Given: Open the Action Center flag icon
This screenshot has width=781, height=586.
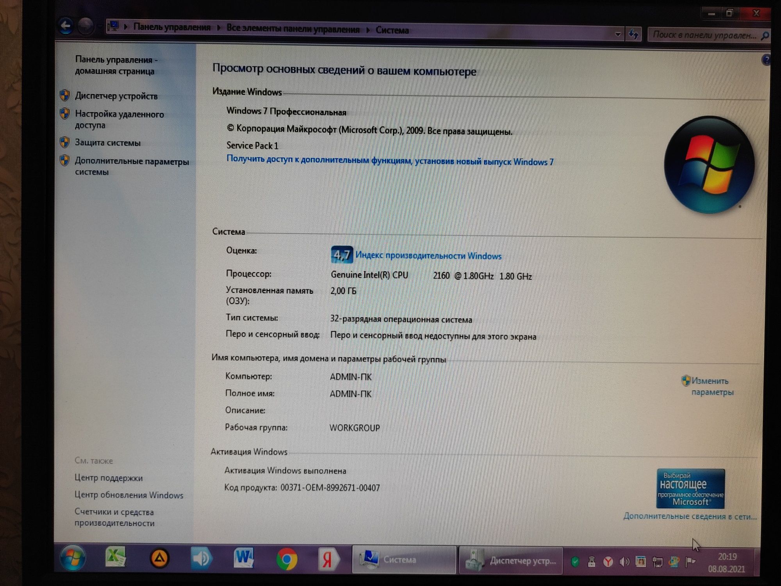Looking at the screenshot, I should click(690, 562).
